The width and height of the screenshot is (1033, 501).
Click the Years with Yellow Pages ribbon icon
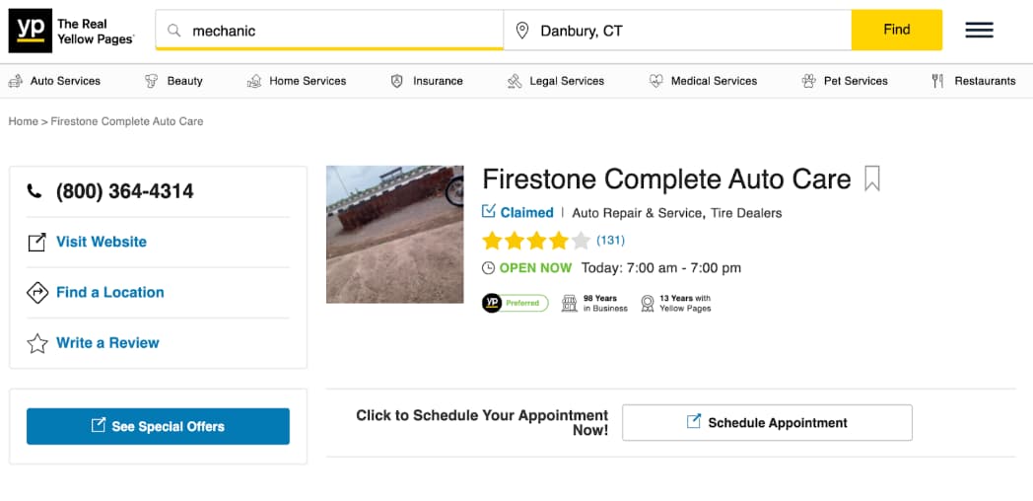[x=648, y=303]
